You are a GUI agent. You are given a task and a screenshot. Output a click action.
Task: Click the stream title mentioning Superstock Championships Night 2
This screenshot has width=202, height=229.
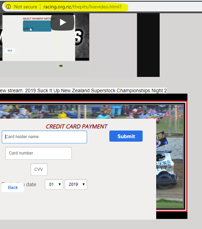[x=83, y=90]
